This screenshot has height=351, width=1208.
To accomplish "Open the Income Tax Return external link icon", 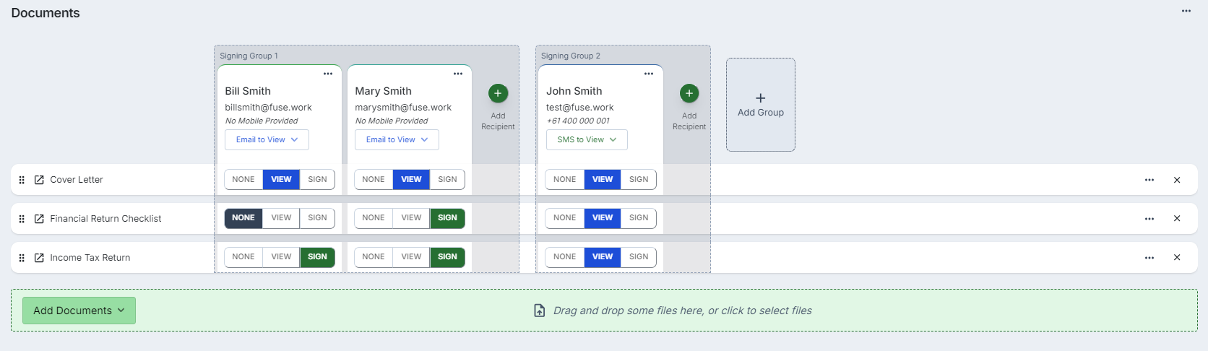I will (39, 258).
